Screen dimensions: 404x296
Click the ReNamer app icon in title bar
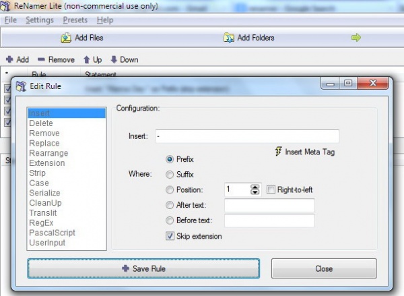pyautogui.click(x=5, y=5)
